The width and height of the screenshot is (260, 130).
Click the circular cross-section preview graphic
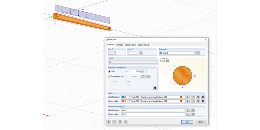pyautogui.click(x=182, y=76)
